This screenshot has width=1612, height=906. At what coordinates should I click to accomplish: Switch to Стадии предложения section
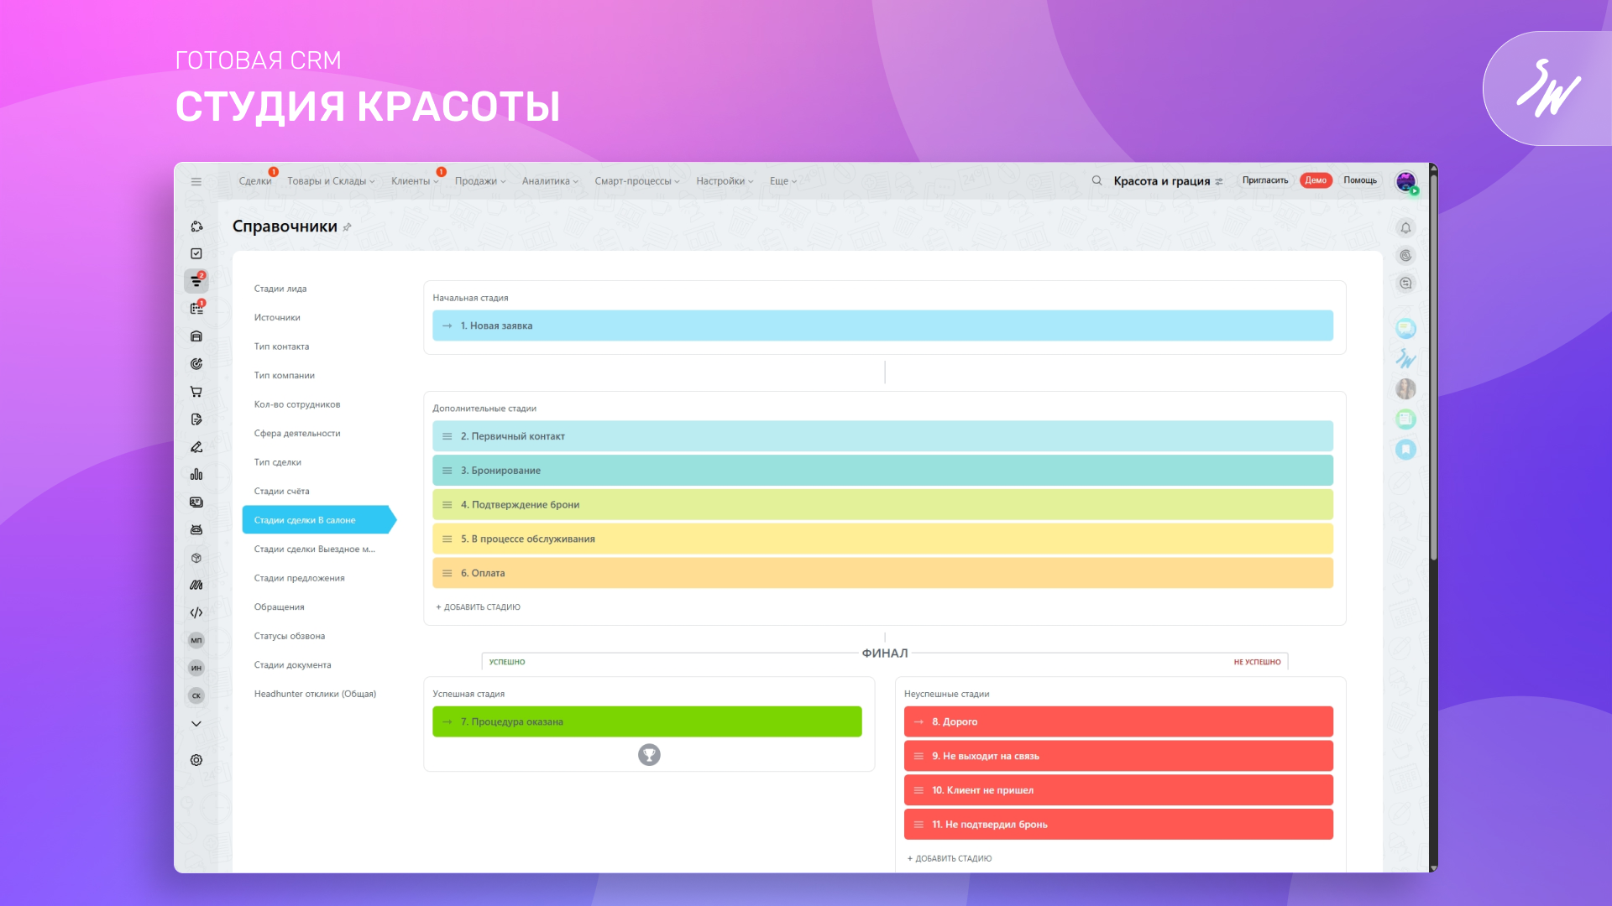[x=299, y=578]
